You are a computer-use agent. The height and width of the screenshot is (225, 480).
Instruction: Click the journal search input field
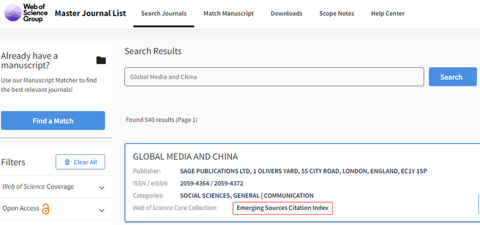(274, 77)
